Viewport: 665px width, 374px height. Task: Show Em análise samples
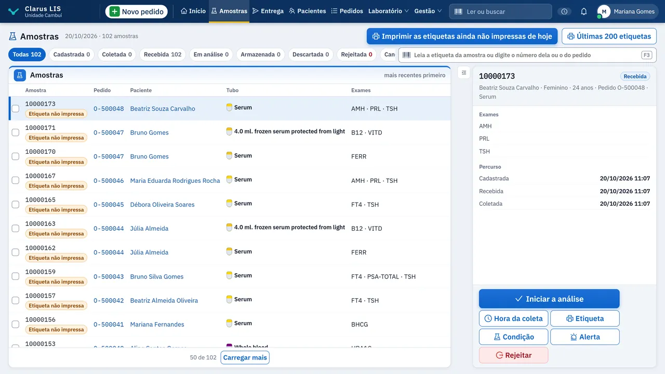click(211, 55)
